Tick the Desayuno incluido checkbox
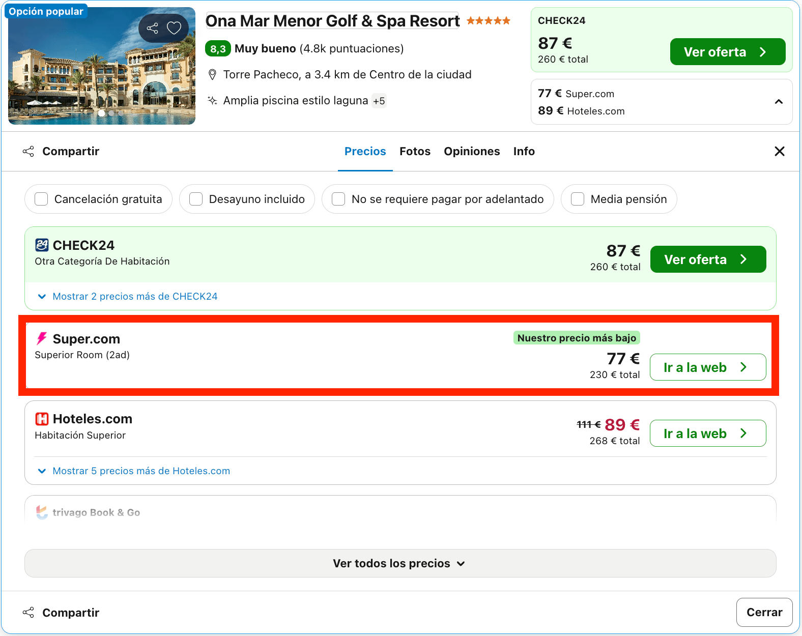The width and height of the screenshot is (802, 636). coord(196,199)
